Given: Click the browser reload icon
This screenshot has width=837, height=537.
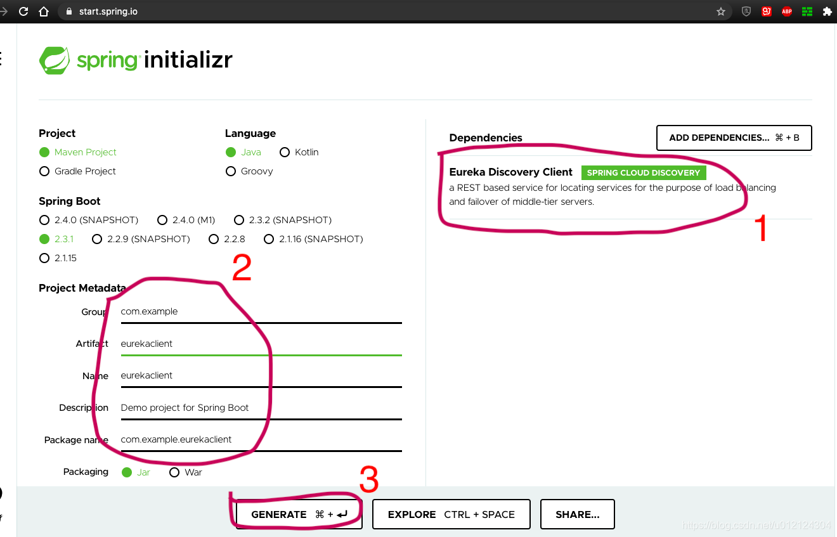Looking at the screenshot, I should (23, 11).
